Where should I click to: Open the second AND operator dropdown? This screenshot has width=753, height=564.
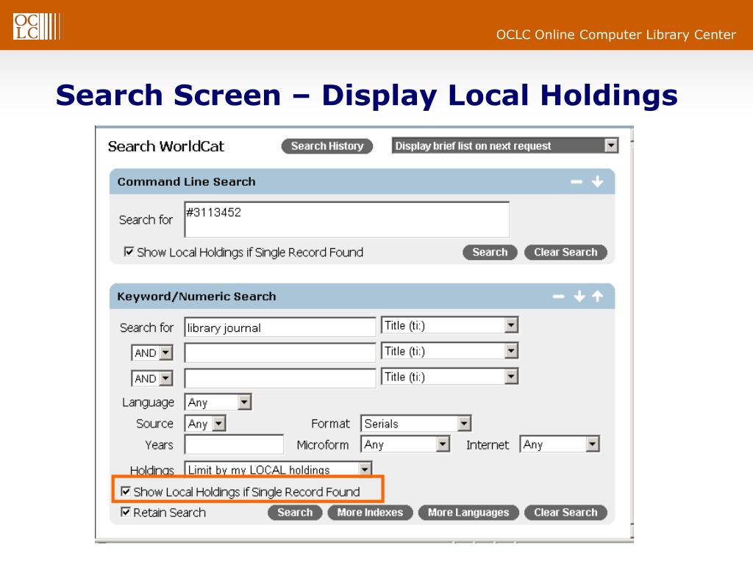(151, 378)
